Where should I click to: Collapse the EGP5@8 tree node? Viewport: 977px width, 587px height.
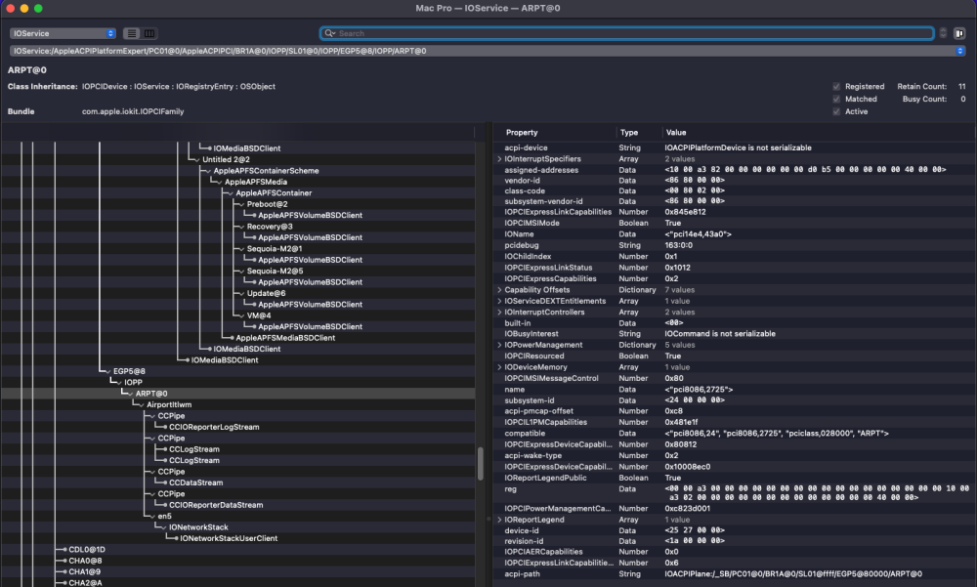pos(107,371)
